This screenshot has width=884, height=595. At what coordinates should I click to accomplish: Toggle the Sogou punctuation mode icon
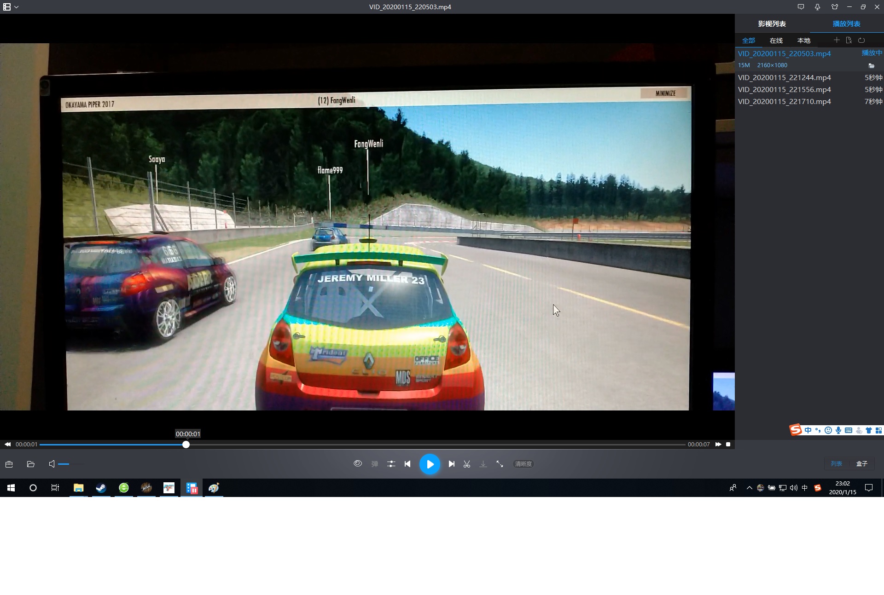(818, 430)
